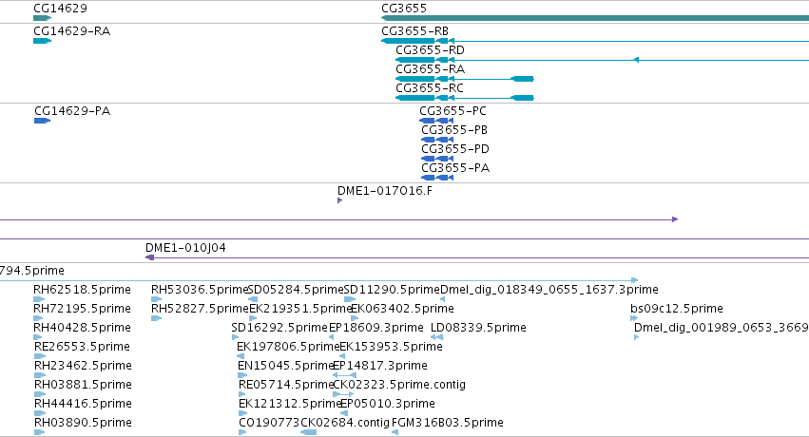Click the DME1-017016.F small arrow marker

click(x=339, y=200)
